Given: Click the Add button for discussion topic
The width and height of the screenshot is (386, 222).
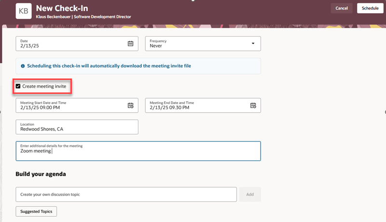Looking at the screenshot, I should 250,194.
